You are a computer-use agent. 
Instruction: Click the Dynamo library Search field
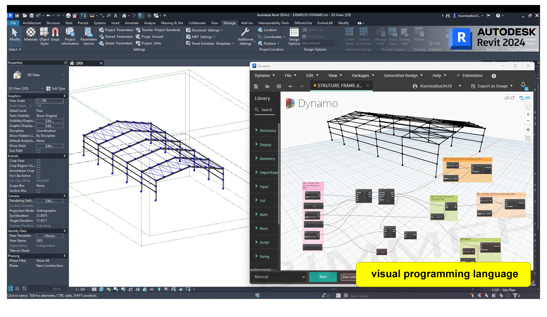click(x=266, y=110)
